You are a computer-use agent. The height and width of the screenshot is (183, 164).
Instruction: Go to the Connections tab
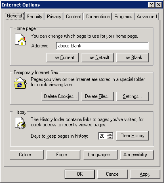click(98, 17)
